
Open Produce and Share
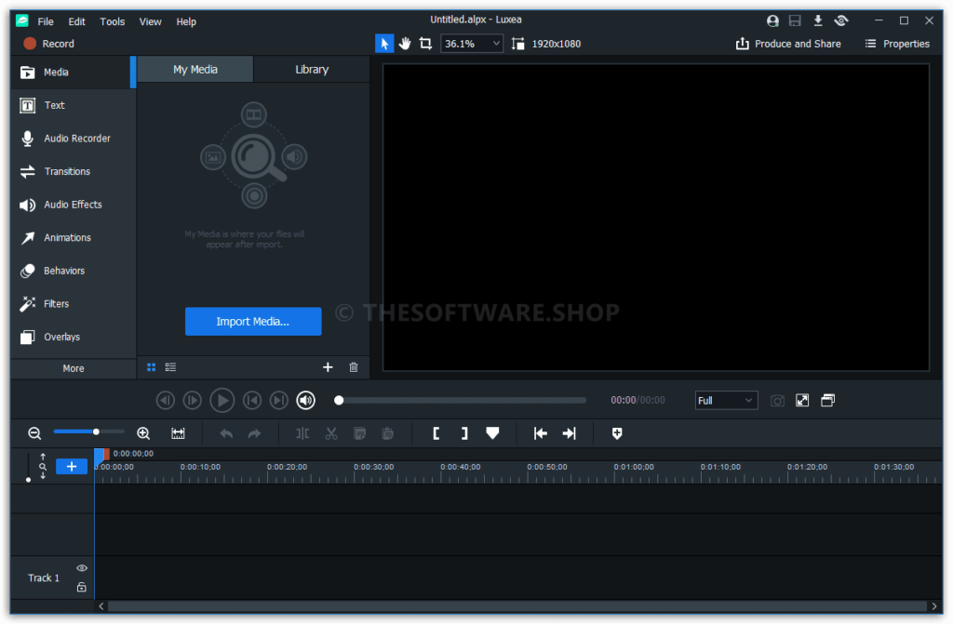788,44
